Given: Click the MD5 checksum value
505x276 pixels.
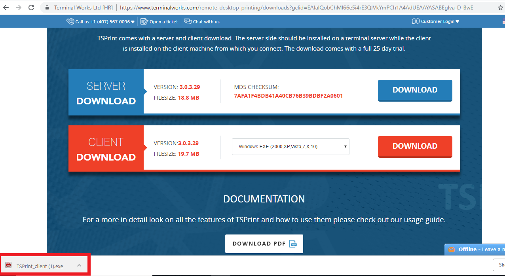Looking at the screenshot, I should tap(288, 96).
